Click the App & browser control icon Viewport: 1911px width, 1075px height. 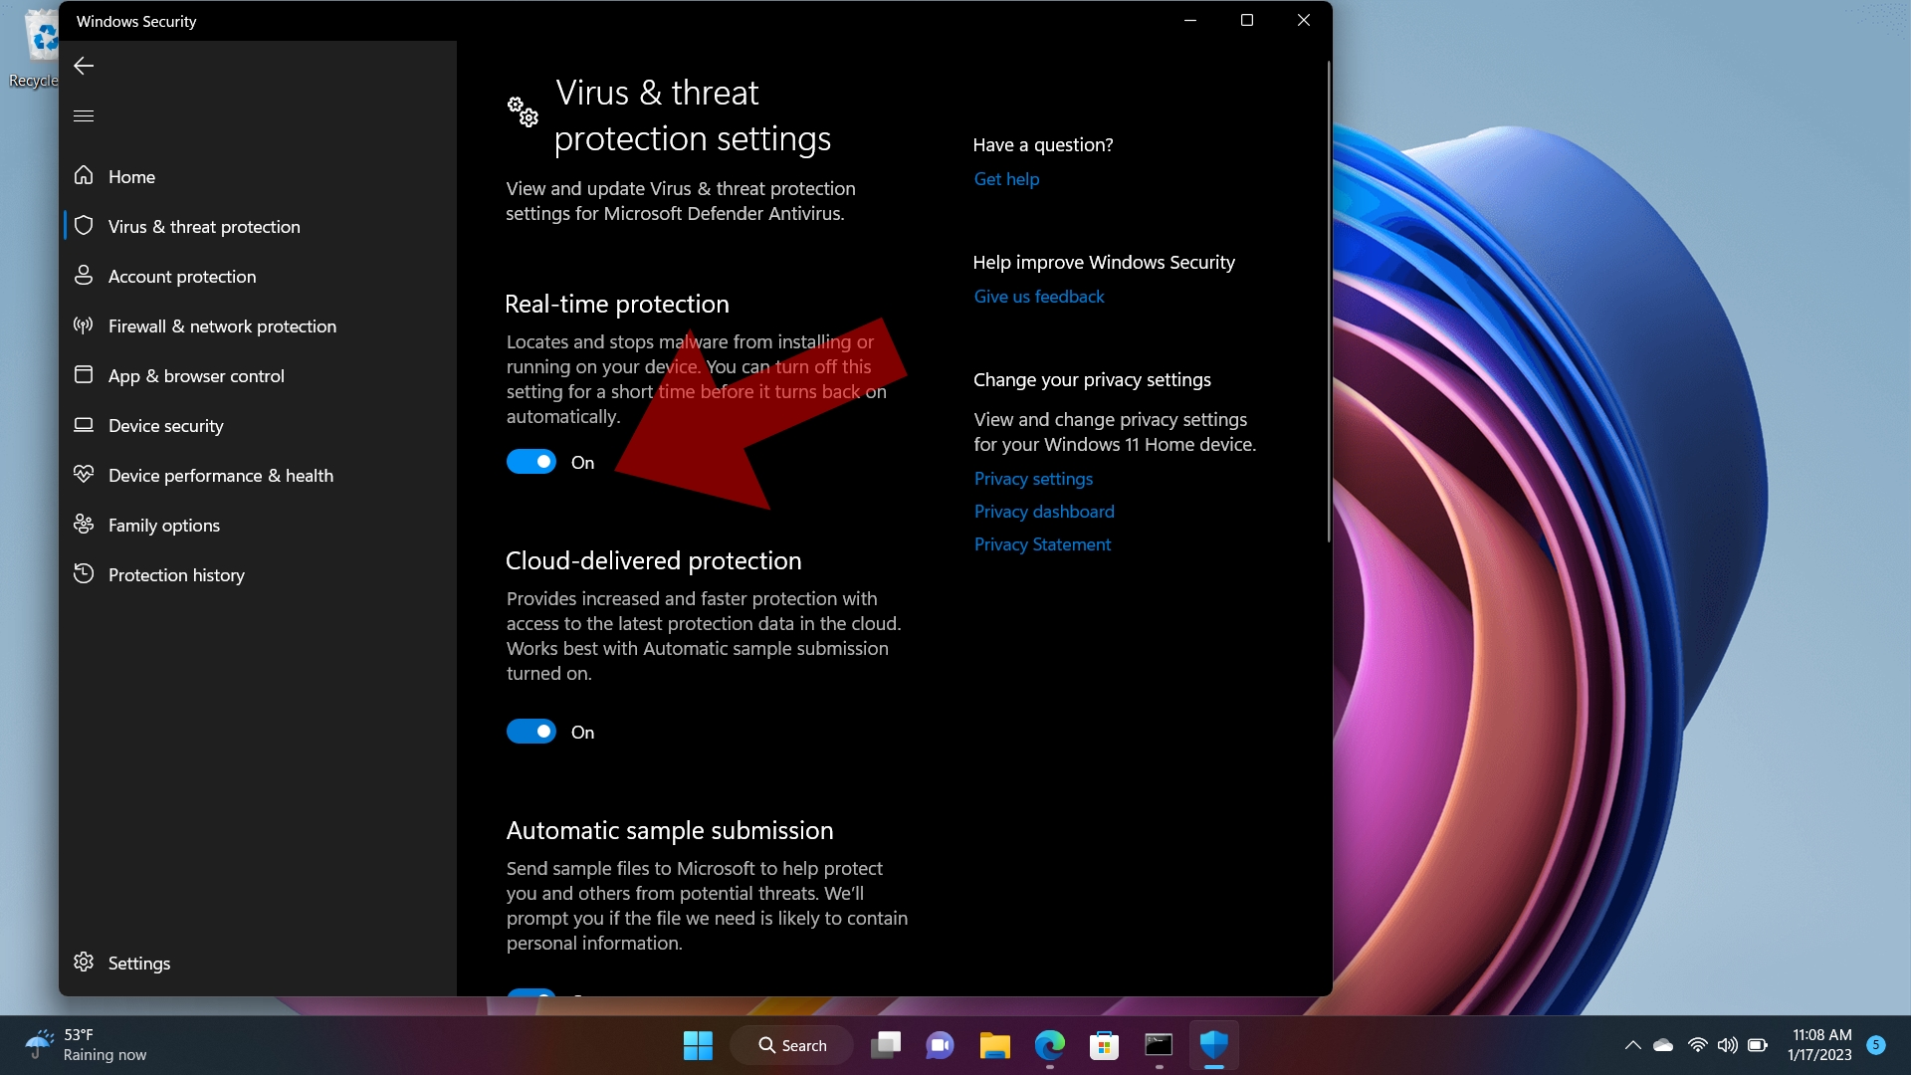(x=84, y=374)
